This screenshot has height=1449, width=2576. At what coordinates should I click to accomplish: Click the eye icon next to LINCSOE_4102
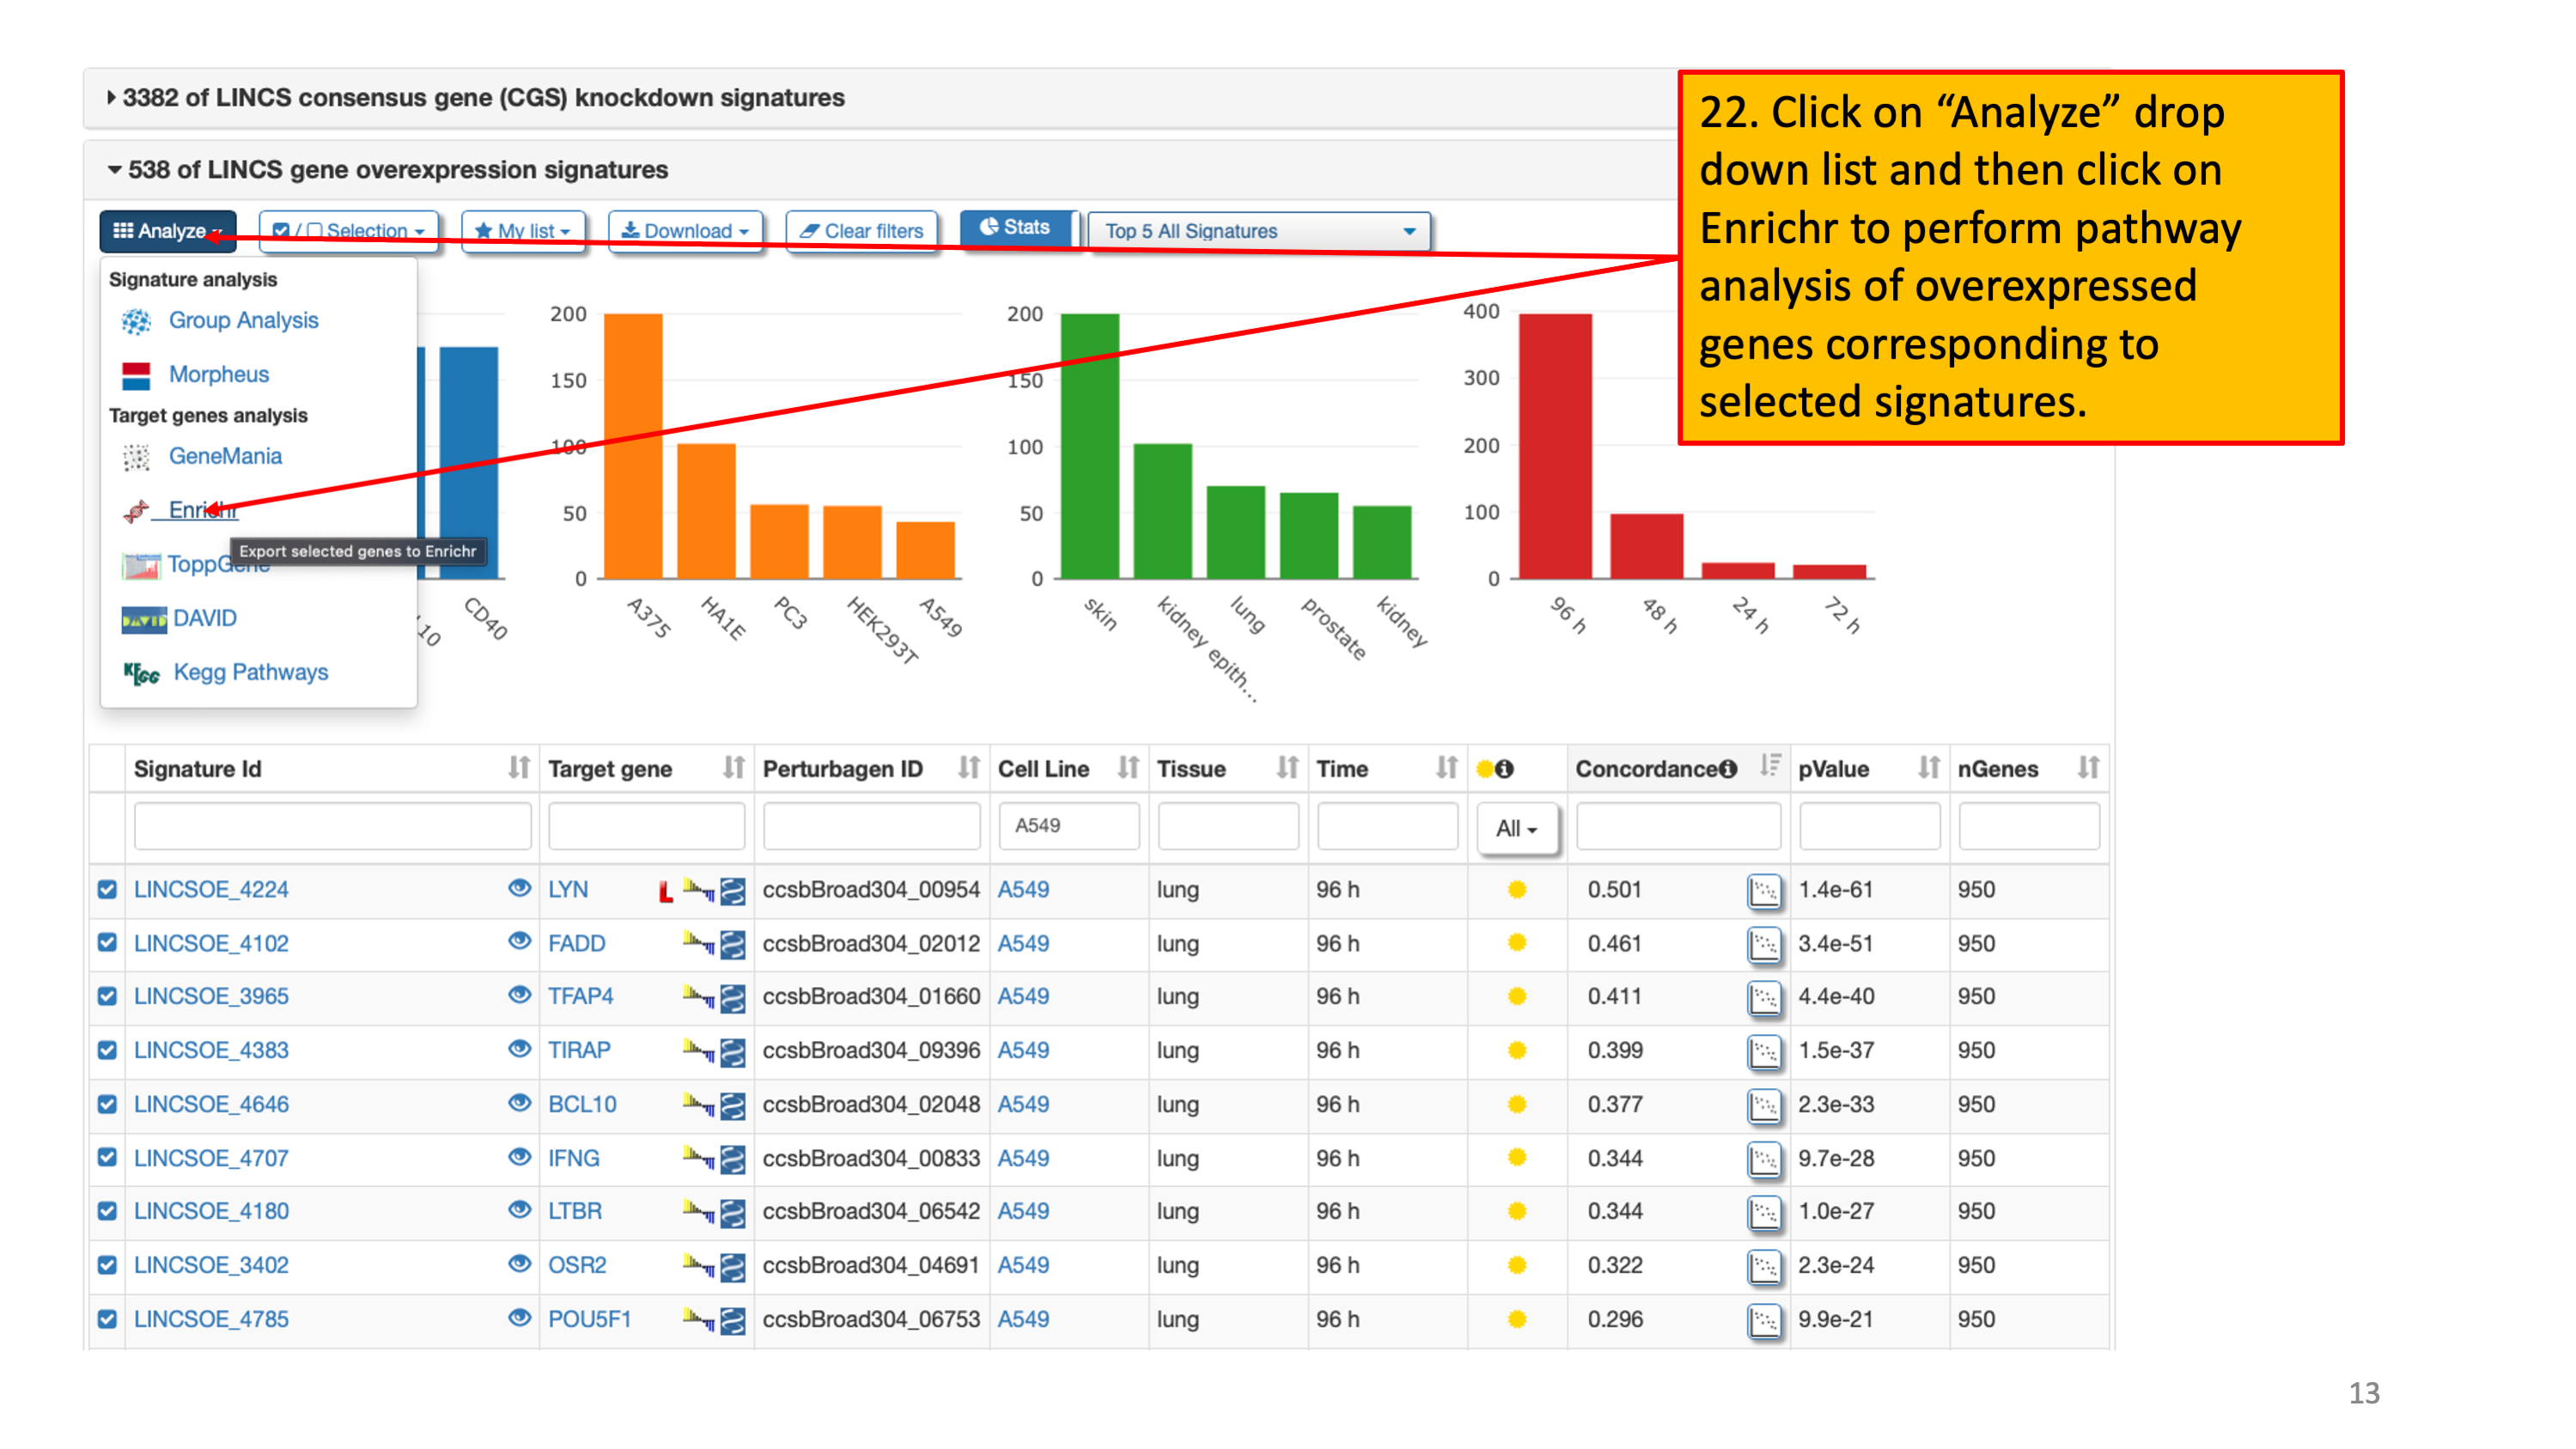pyautogui.click(x=518, y=942)
